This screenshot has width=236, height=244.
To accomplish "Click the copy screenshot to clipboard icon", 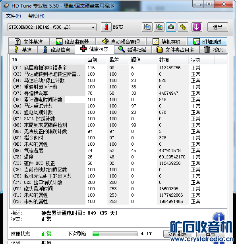I will pos(159,27).
